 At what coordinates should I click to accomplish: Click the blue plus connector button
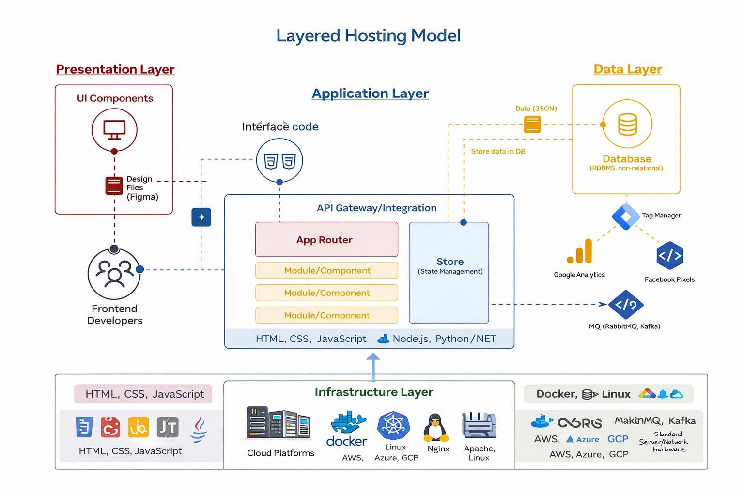tap(201, 217)
